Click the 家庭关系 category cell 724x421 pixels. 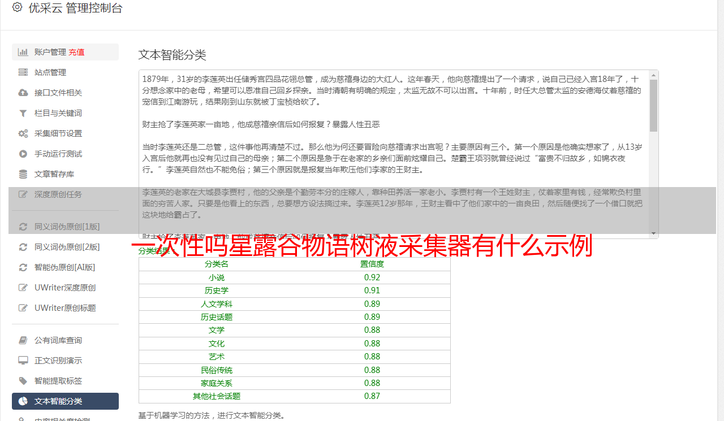[x=217, y=383]
